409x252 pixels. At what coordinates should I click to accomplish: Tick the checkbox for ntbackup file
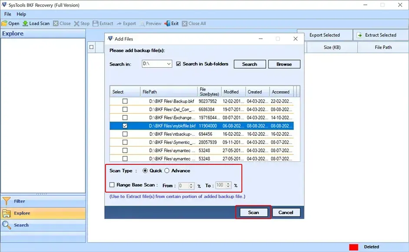[x=125, y=134]
